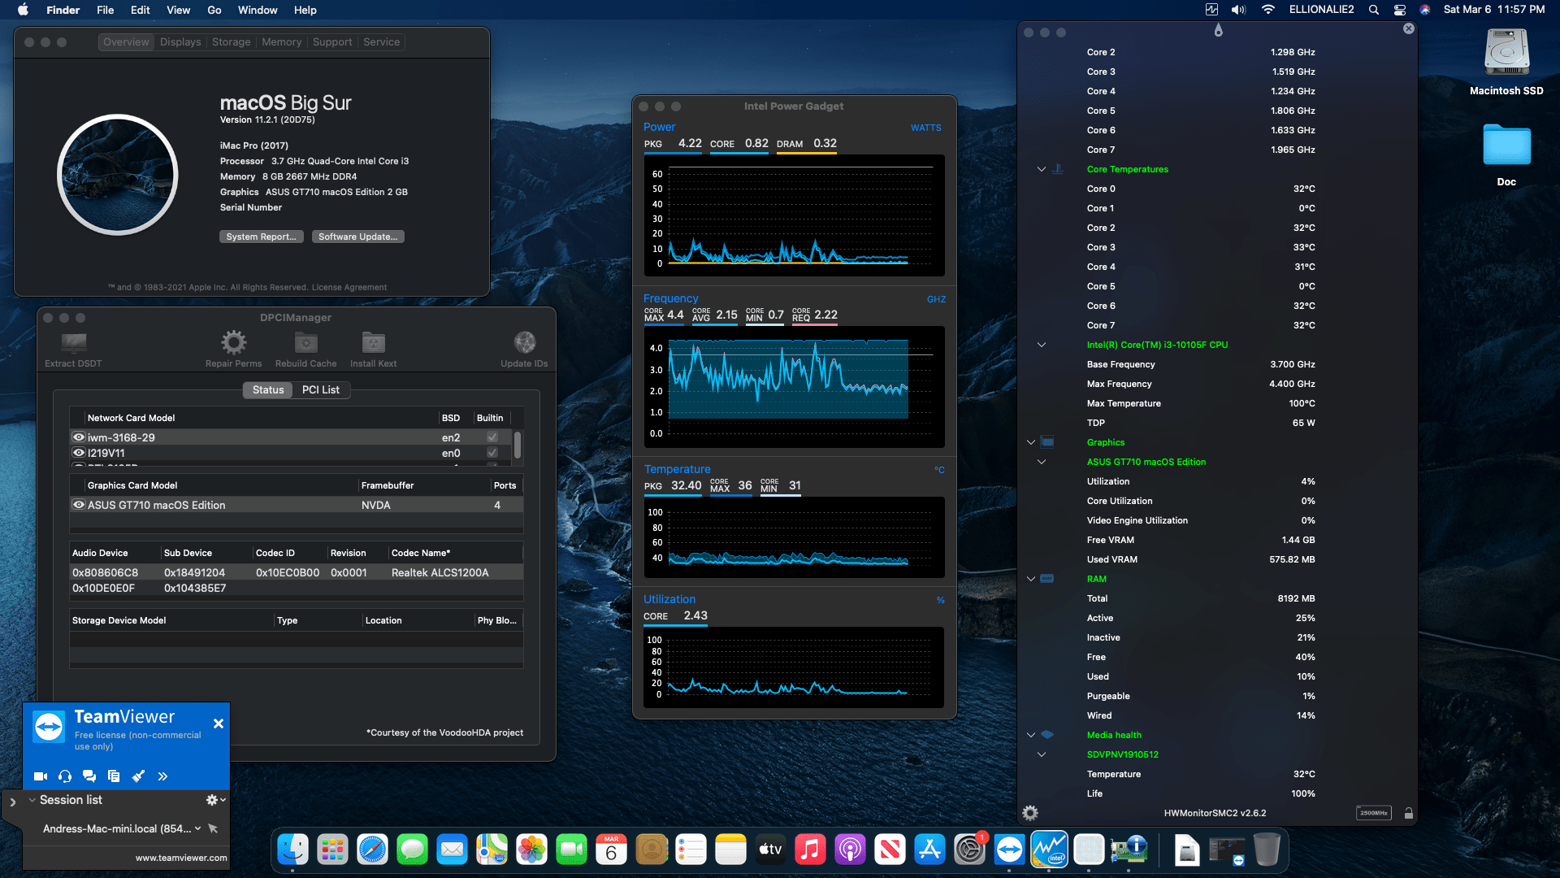Click TeamViewer video call icon
This screenshot has width=1560, height=878.
pos(41,776)
